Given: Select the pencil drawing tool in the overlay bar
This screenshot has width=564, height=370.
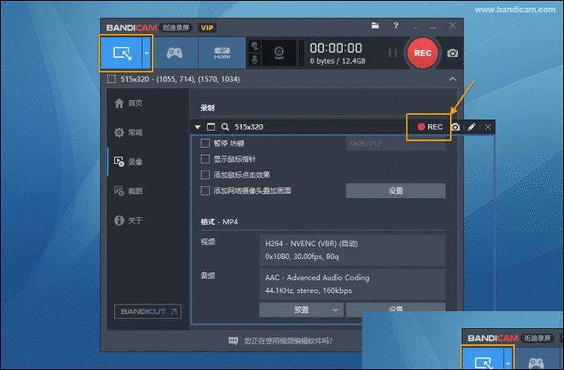Looking at the screenshot, I should click(471, 127).
